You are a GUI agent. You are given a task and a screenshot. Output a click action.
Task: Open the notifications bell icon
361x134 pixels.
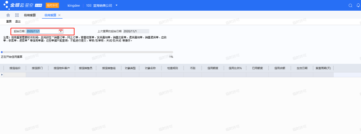358,6
